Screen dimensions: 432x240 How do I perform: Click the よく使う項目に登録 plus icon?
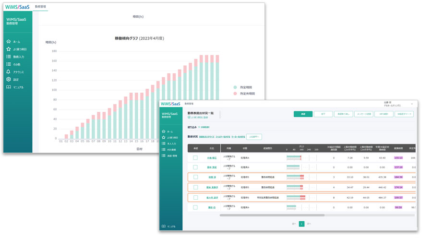click(x=189, y=118)
